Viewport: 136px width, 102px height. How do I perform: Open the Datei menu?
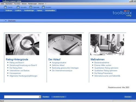2,4
